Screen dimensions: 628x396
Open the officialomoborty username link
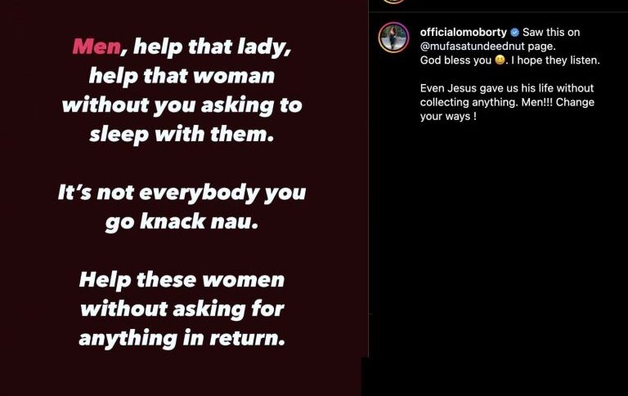464,33
